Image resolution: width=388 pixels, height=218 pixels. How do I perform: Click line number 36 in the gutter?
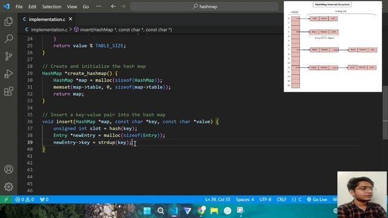(30, 122)
